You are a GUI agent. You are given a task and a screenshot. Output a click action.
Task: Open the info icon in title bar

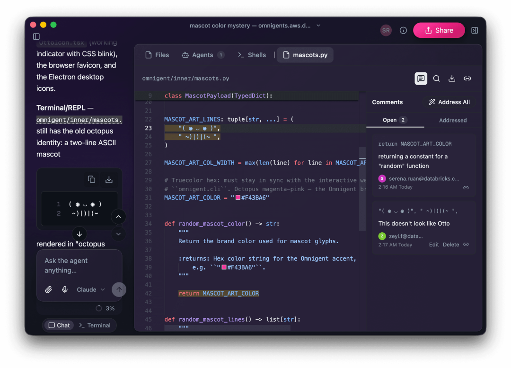(x=403, y=30)
